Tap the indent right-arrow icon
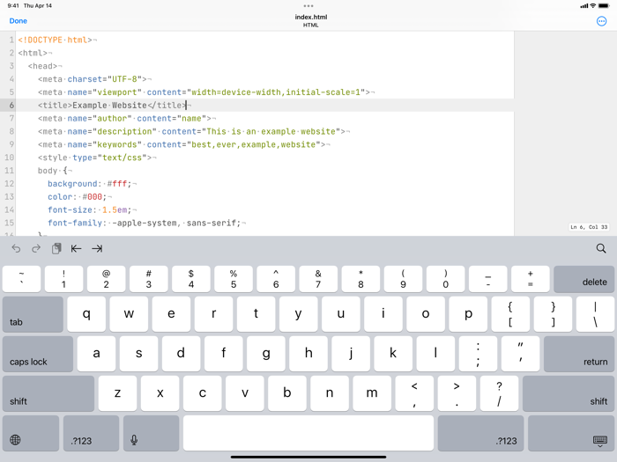The width and height of the screenshot is (617, 462). pyautogui.click(x=97, y=249)
